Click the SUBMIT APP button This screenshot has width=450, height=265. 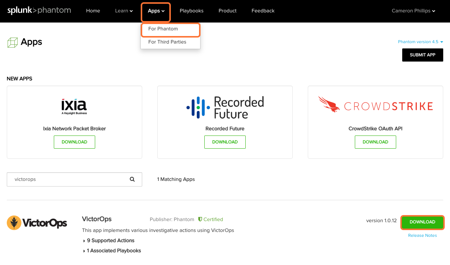coord(422,55)
